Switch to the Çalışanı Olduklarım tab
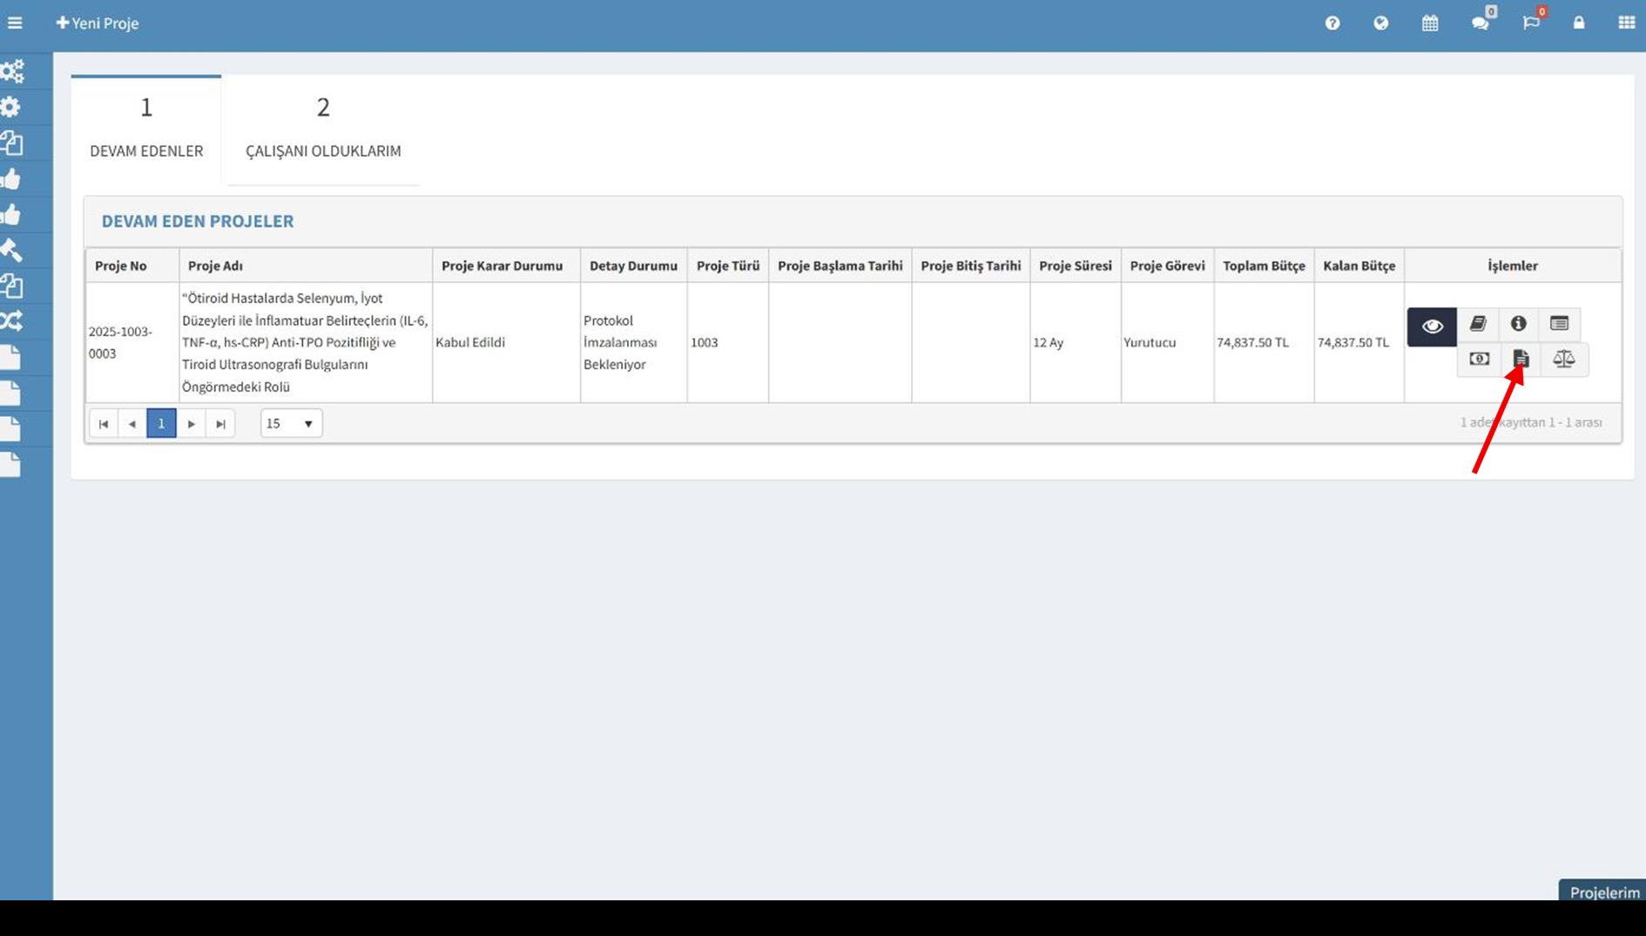Viewport: 1646px width, 936px height. point(323,131)
